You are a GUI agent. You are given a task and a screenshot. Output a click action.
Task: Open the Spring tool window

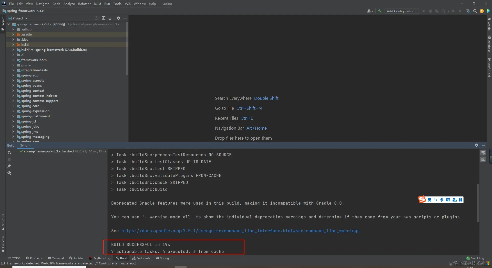click(162, 258)
